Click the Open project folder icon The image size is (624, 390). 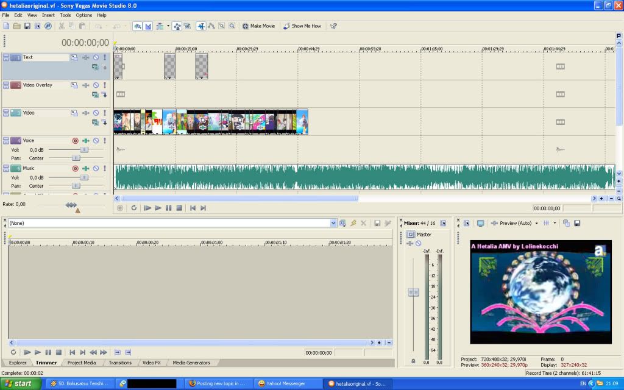[17, 26]
